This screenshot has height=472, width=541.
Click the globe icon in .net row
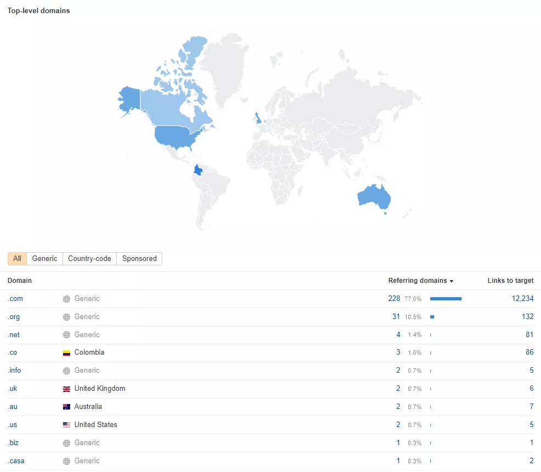click(66, 335)
